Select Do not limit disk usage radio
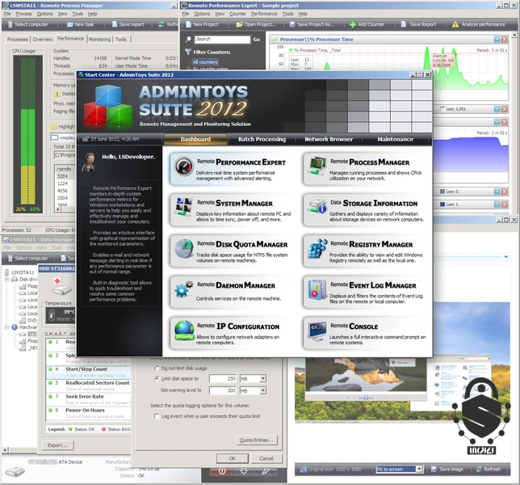 point(157,368)
